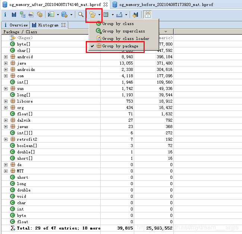The image size is (242, 234).
Task: Expand the androidx package
Action: 6,69
